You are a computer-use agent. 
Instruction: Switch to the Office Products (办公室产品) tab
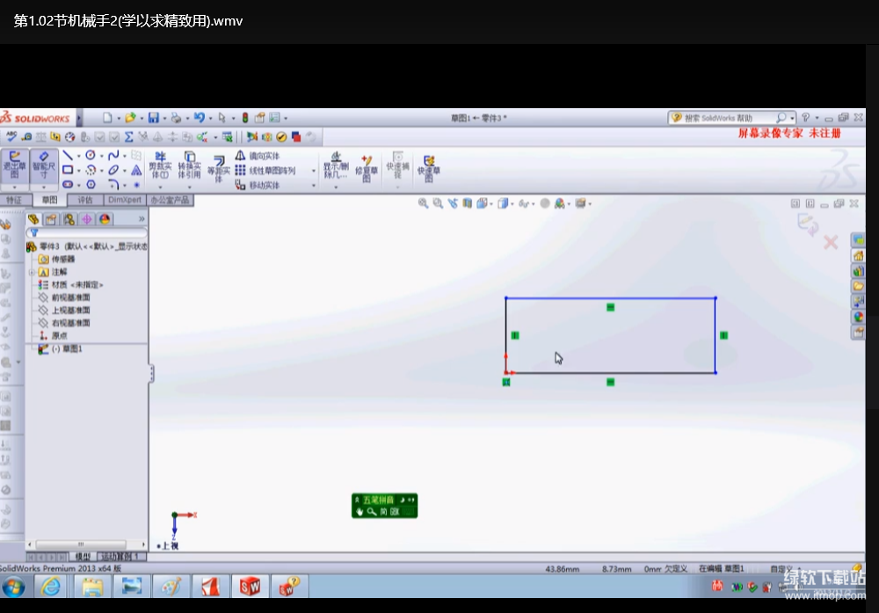coord(170,201)
